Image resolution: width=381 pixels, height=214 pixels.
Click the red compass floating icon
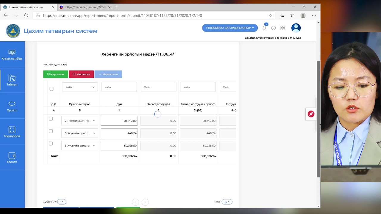[311, 114]
